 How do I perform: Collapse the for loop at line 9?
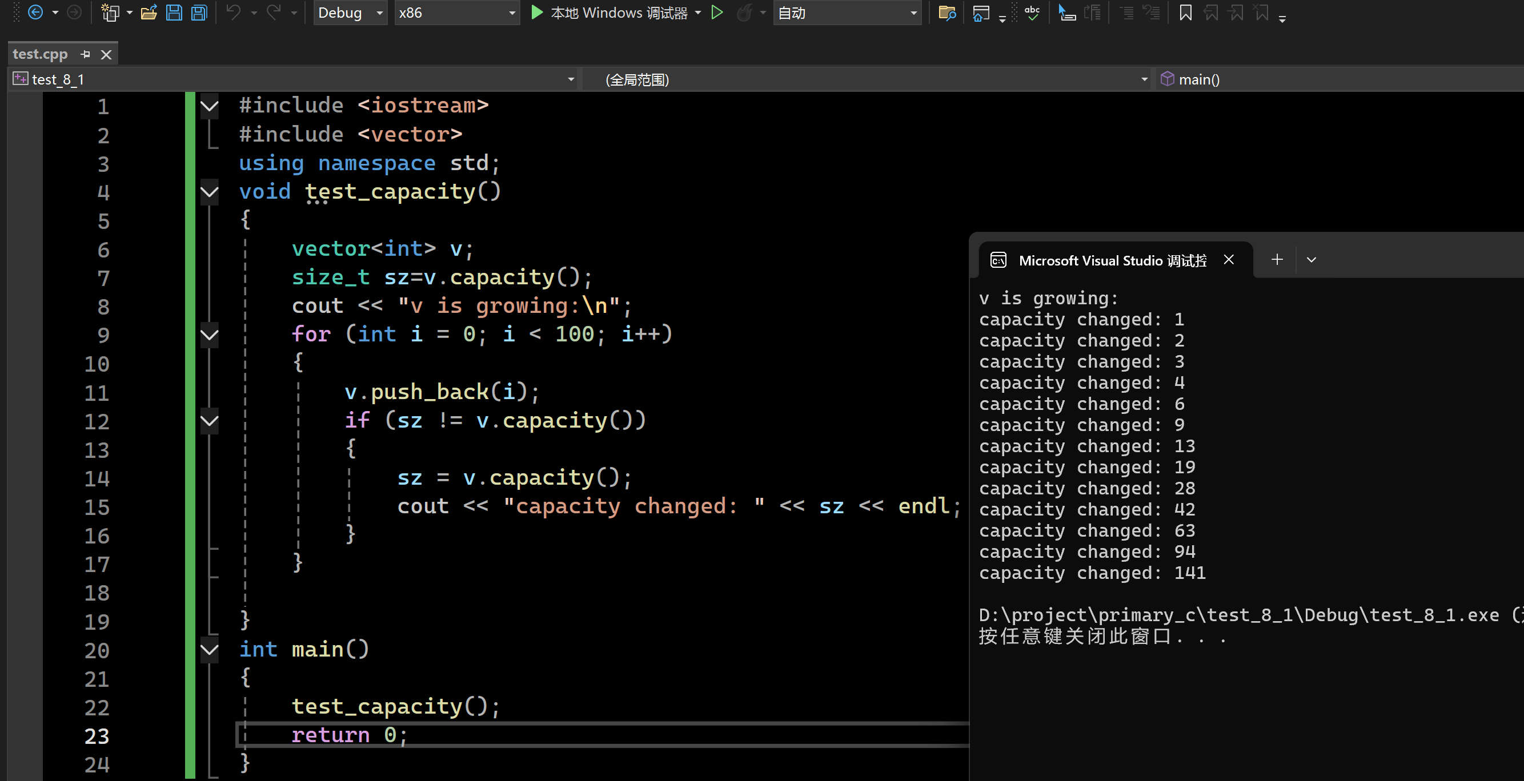(x=210, y=335)
